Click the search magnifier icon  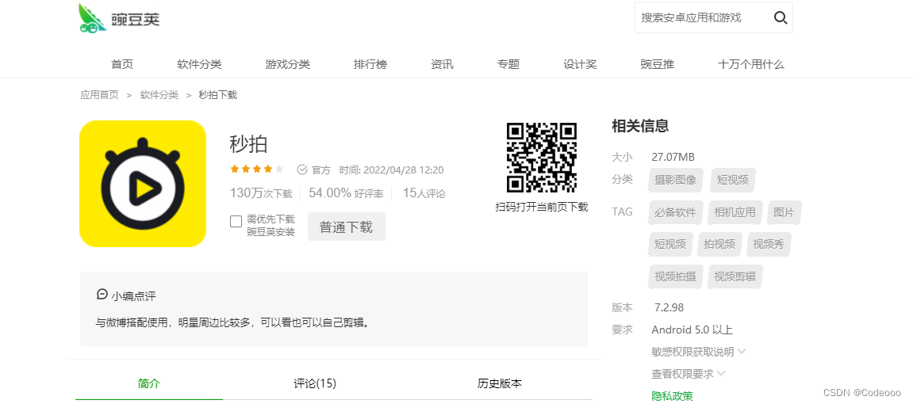click(x=781, y=17)
